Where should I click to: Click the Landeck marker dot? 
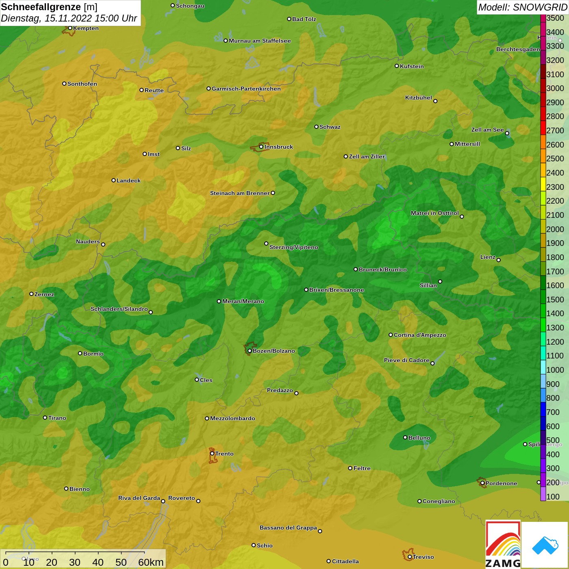[x=113, y=180]
